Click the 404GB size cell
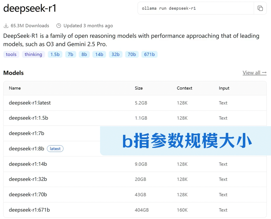The image size is (271, 219). (142, 210)
